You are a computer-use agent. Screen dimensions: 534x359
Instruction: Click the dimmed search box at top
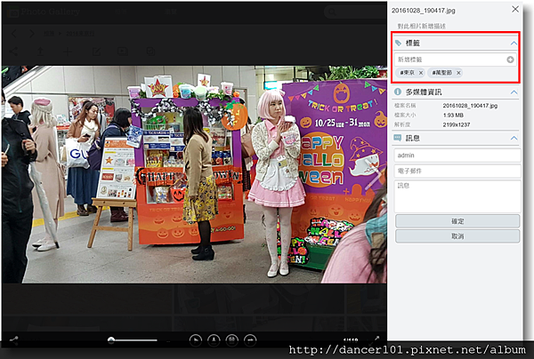355,12
